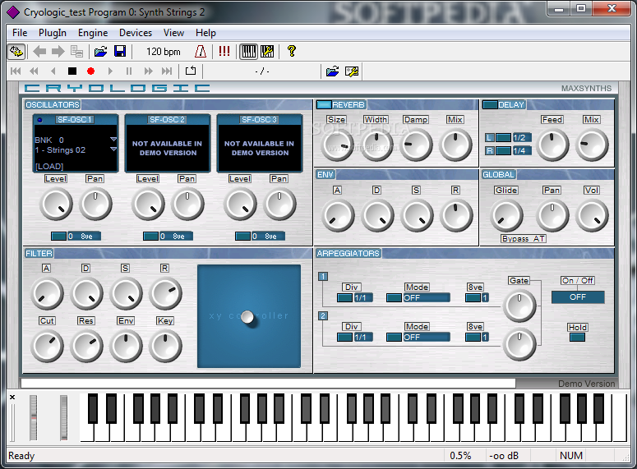Image resolution: width=637 pixels, height=469 pixels.
Task: Go to next program with right arrow
Action: click(58, 52)
